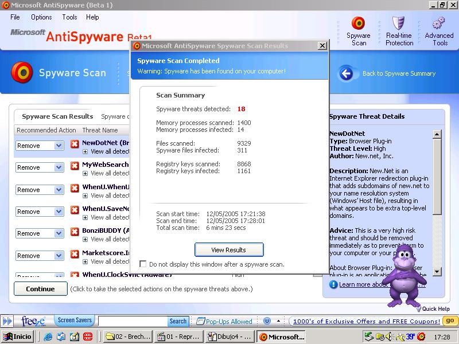Open Advanced Tools gears icon

(438, 23)
